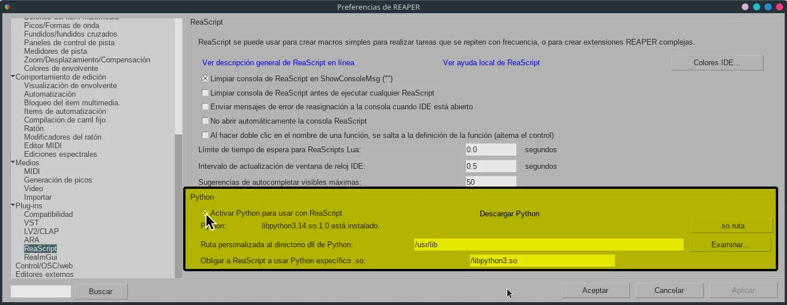The height and width of the screenshot is (305, 787).
Task: Select VST tree item
Action: click(x=32, y=223)
